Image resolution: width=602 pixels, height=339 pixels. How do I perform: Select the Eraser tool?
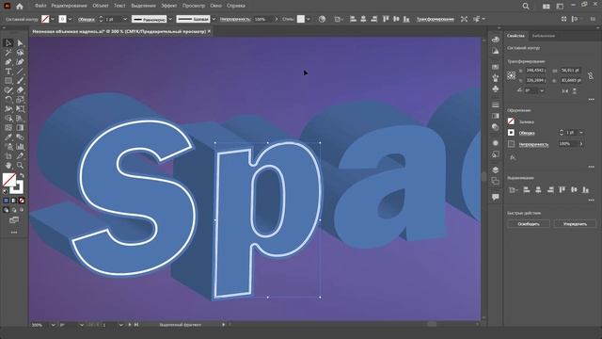20,90
